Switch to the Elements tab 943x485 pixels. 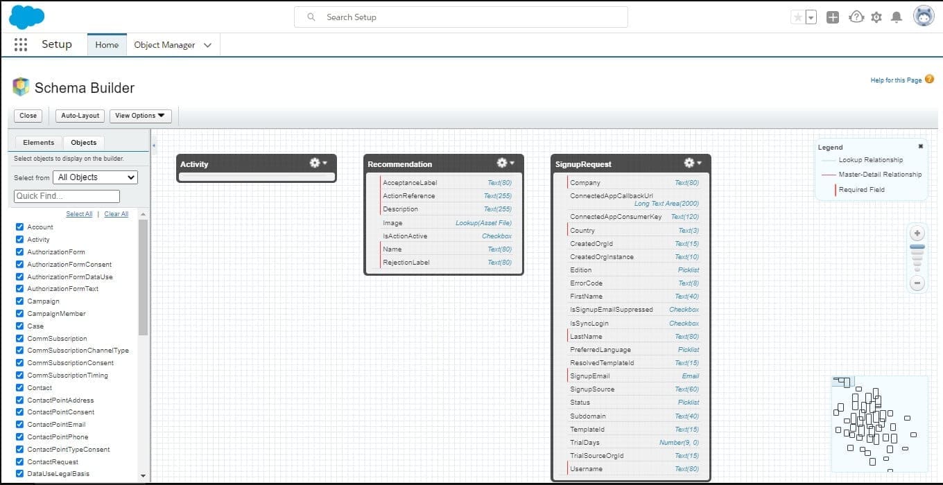[x=38, y=143]
